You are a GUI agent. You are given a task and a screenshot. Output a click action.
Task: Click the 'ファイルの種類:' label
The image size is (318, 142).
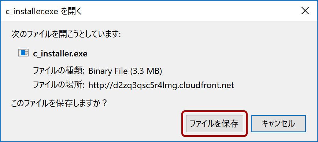[59, 71]
